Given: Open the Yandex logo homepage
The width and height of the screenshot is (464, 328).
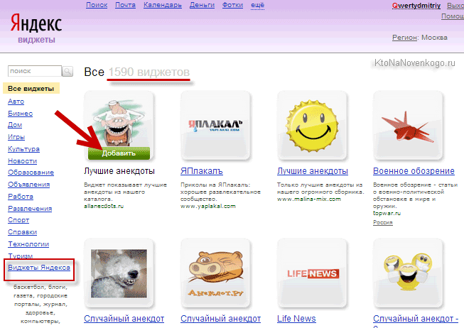Looking at the screenshot, I should pyautogui.click(x=36, y=23).
